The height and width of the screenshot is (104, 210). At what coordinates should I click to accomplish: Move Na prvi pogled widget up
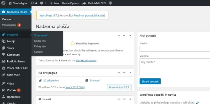coord(119,73)
